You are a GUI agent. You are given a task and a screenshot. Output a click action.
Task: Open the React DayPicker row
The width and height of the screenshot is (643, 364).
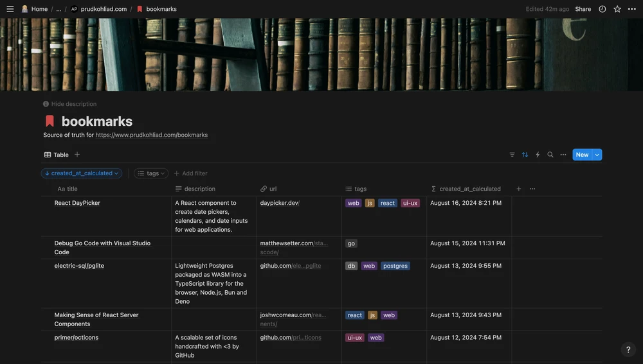[x=77, y=203]
